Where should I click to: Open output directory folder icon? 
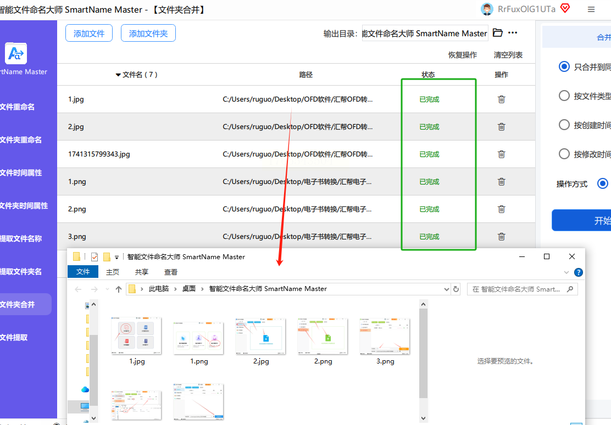click(x=498, y=33)
